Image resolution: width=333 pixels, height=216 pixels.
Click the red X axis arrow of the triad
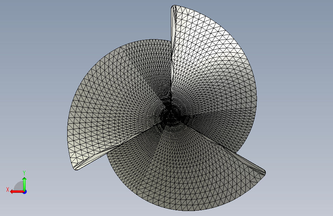(17, 192)
